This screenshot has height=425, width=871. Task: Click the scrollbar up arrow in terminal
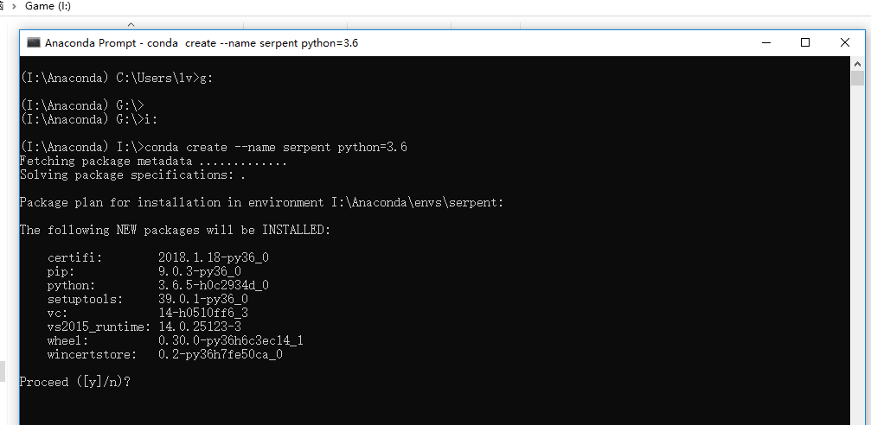857,64
